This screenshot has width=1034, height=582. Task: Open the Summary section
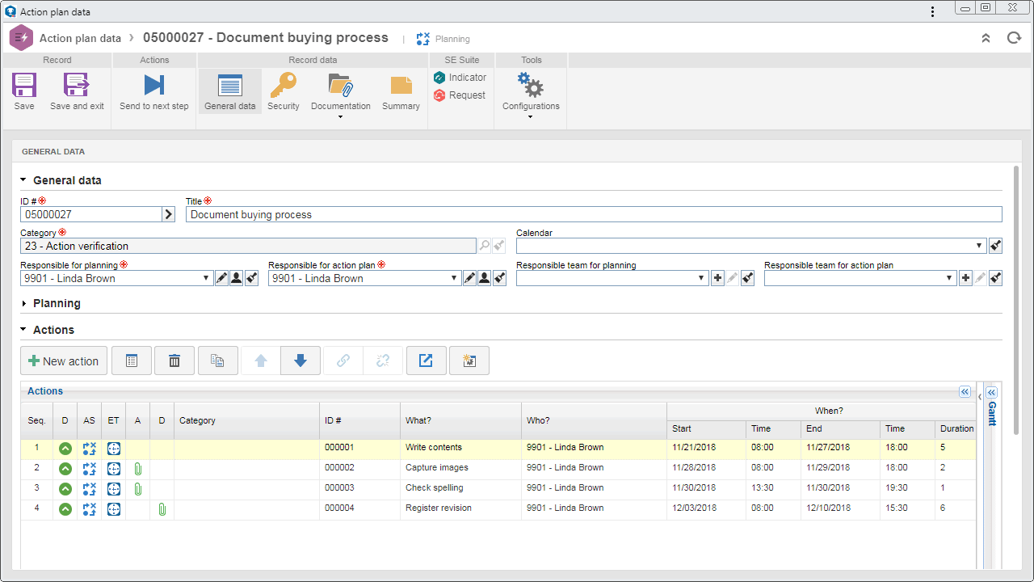point(401,91)
